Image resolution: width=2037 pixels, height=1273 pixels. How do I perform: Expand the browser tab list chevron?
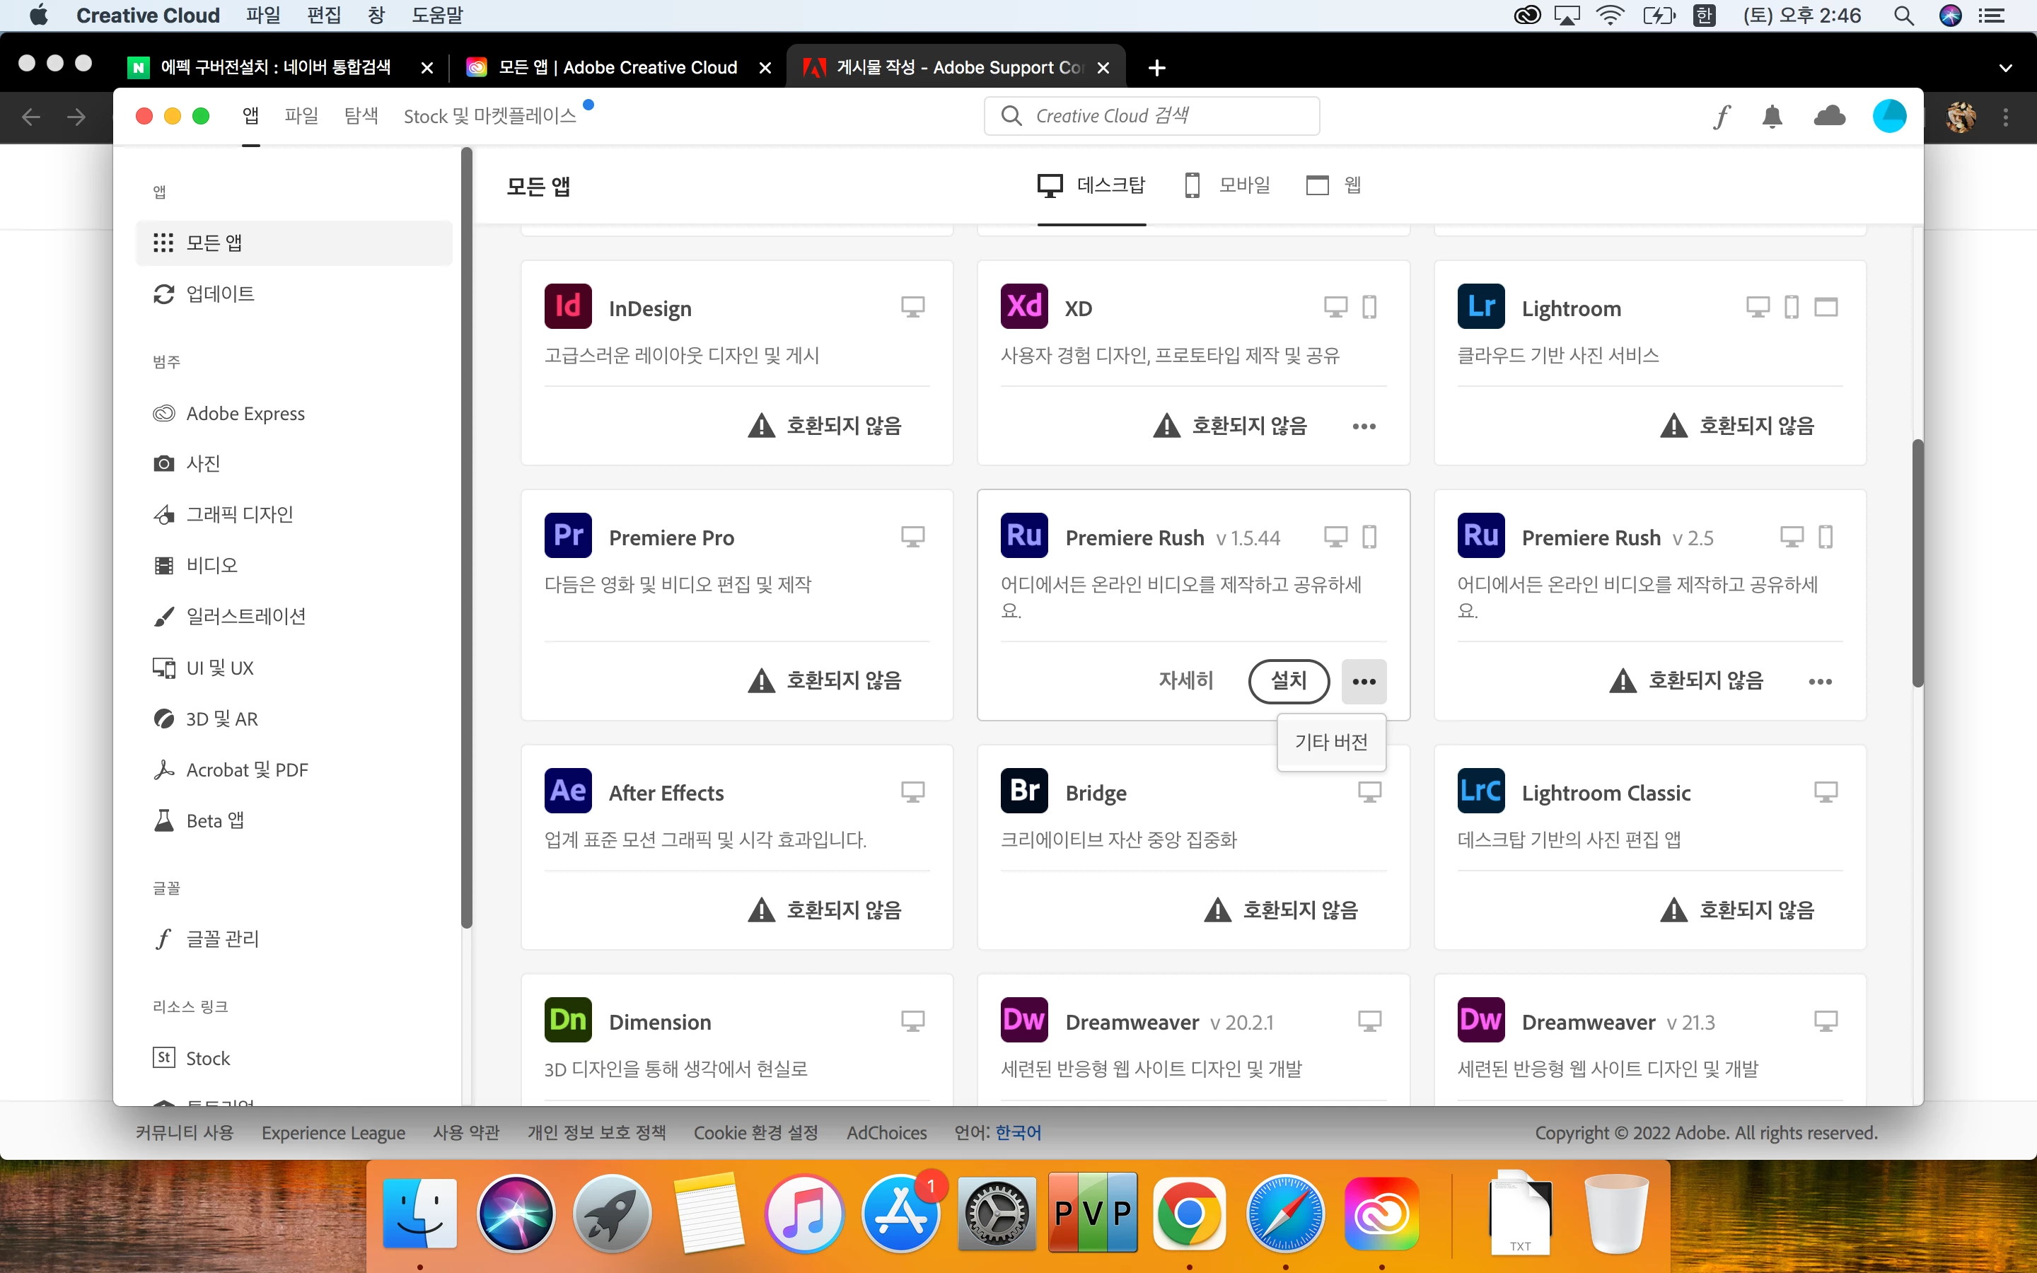tap(2005, 68)
